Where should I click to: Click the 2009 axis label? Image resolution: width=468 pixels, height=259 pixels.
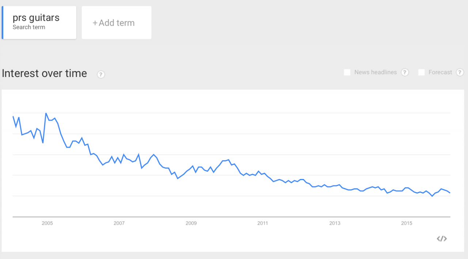191,223
